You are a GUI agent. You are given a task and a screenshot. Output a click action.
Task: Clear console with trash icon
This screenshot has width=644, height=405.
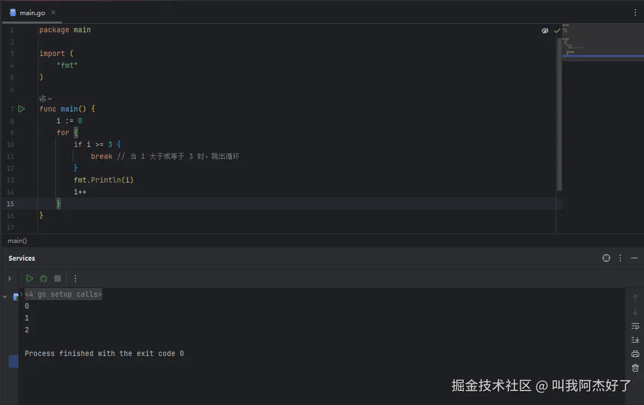point(635,368)
